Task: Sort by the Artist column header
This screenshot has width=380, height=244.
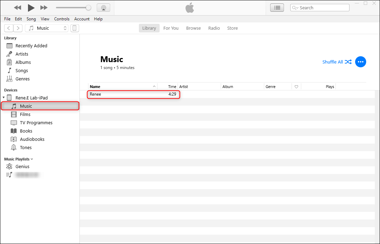Action: click(199, 87)
